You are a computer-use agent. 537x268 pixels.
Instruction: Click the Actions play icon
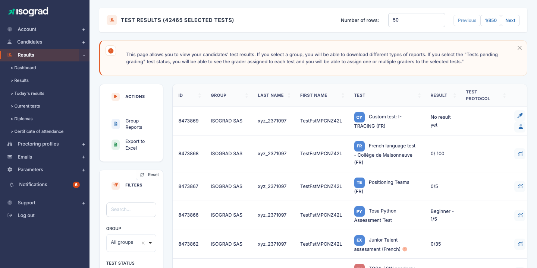pos(116,96)
